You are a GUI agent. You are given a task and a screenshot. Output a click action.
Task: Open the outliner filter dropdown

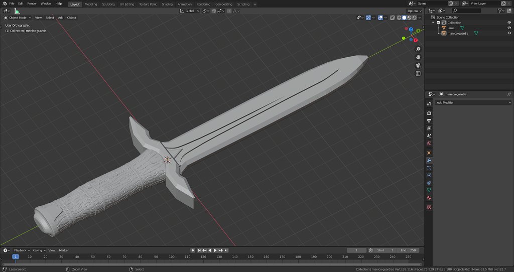point(501,11)
